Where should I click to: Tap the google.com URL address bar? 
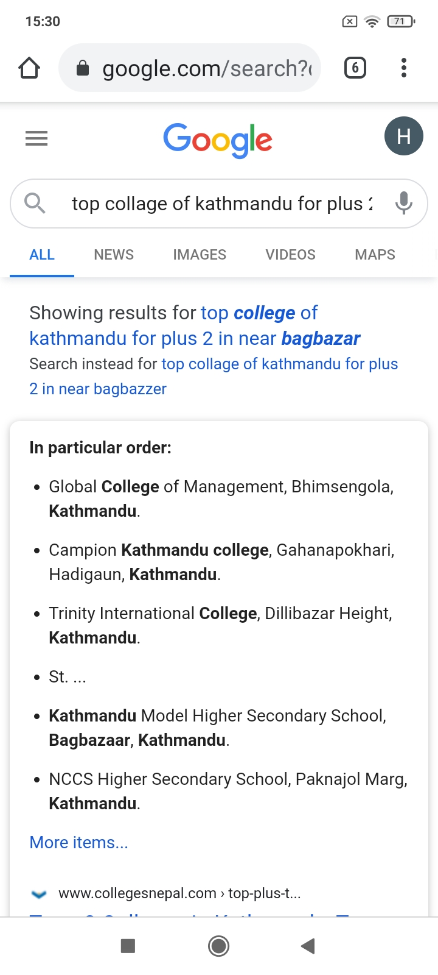pyautogui.click(x=207, y=69)
